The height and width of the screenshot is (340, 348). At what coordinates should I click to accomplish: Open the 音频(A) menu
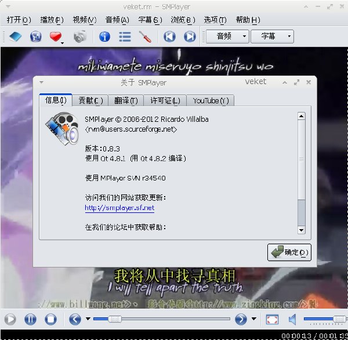point(117,20)
